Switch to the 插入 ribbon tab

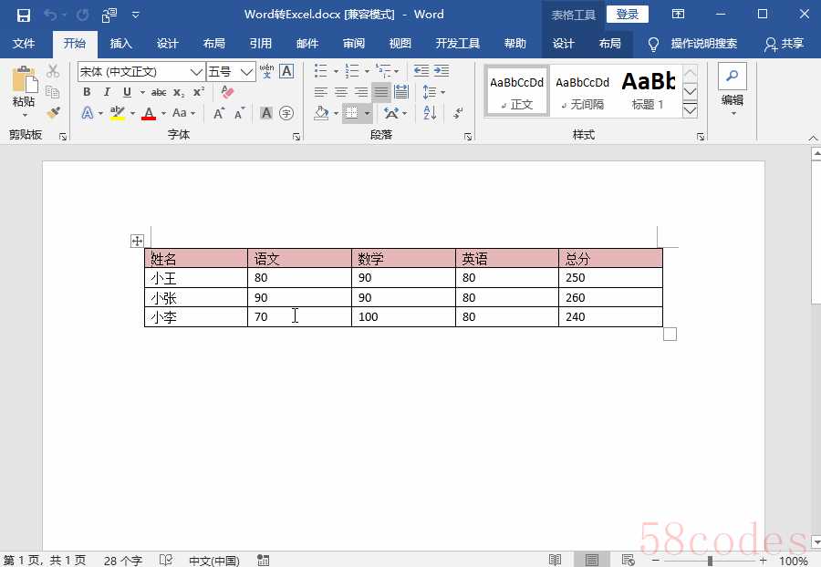coord(120,44)
